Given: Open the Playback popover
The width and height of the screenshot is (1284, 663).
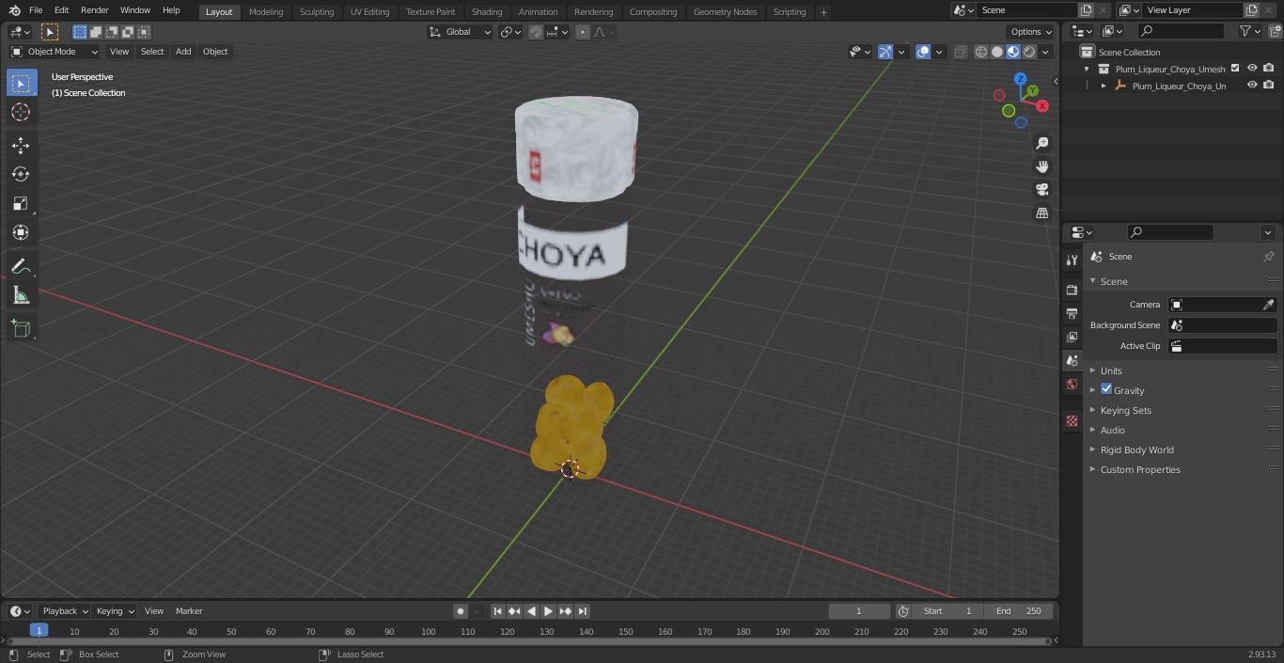Looking at the screenshot, I should 64,611.
